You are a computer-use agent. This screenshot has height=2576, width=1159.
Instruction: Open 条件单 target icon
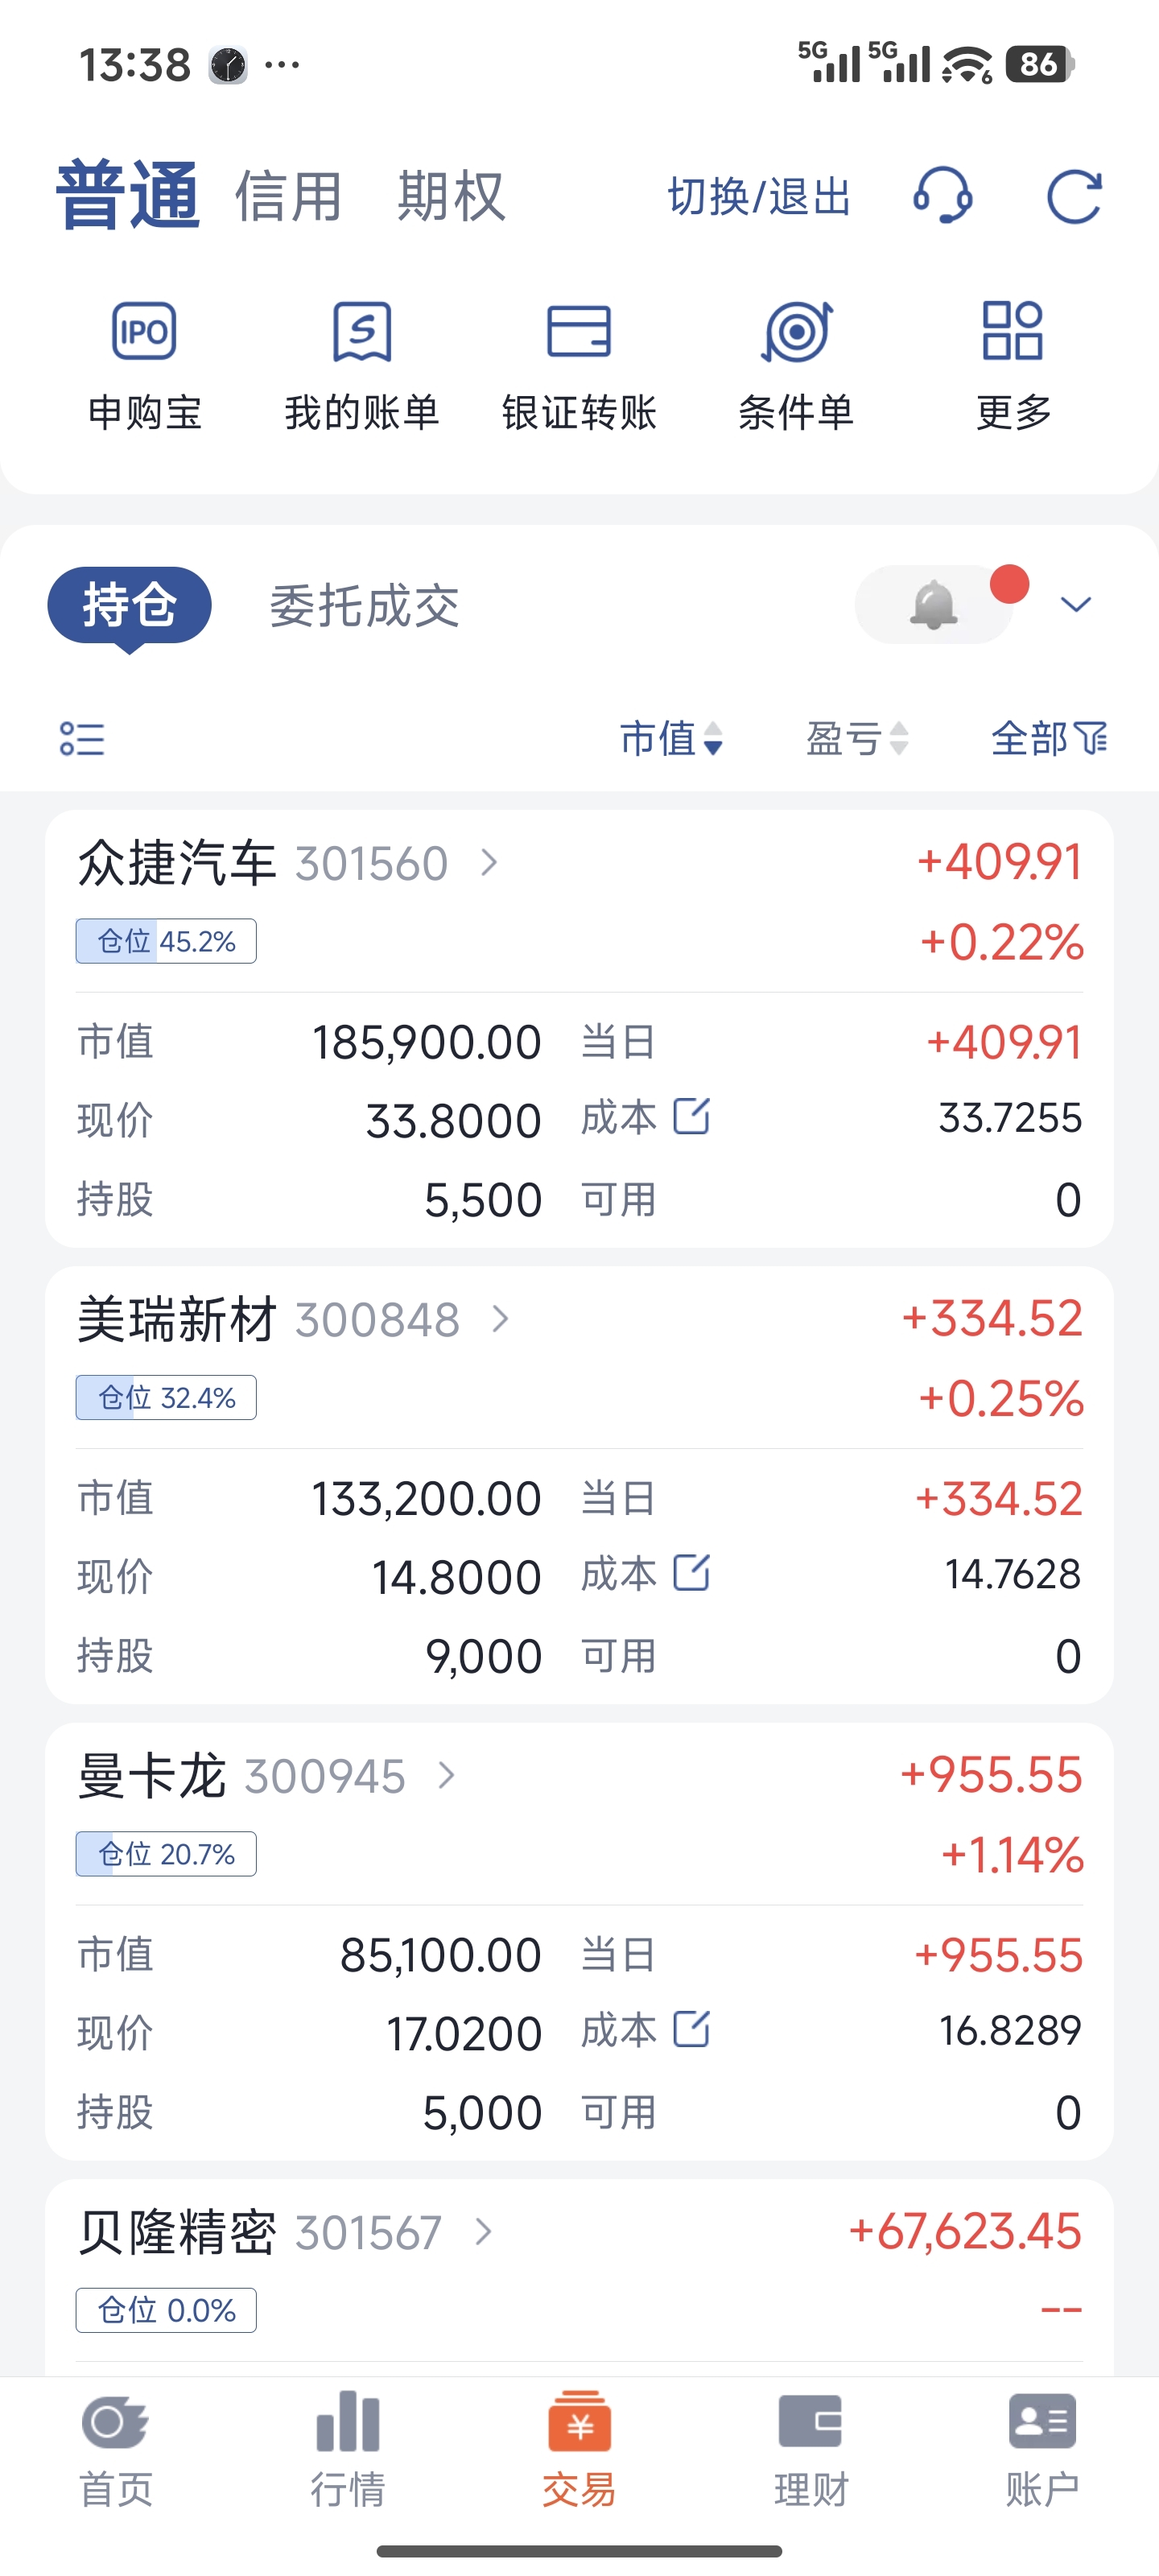[796, 331]
